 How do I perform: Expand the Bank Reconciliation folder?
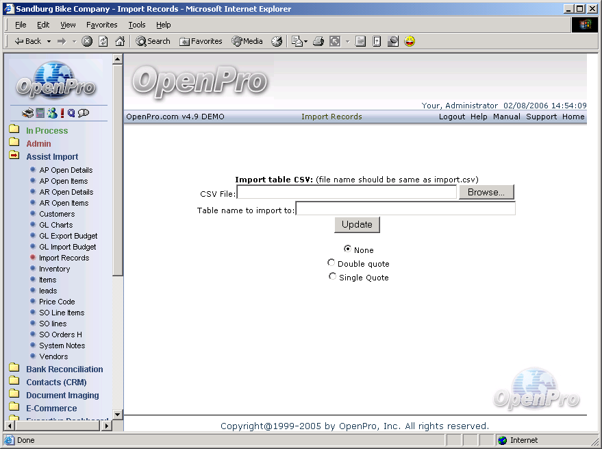point(14,369)
